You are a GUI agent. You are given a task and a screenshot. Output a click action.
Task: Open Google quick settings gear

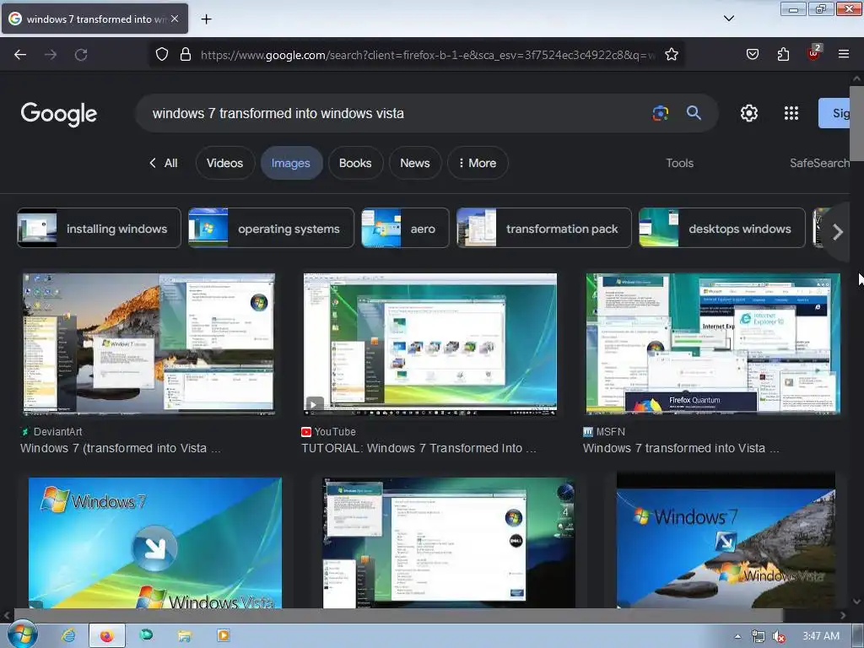tap(749, 113)
